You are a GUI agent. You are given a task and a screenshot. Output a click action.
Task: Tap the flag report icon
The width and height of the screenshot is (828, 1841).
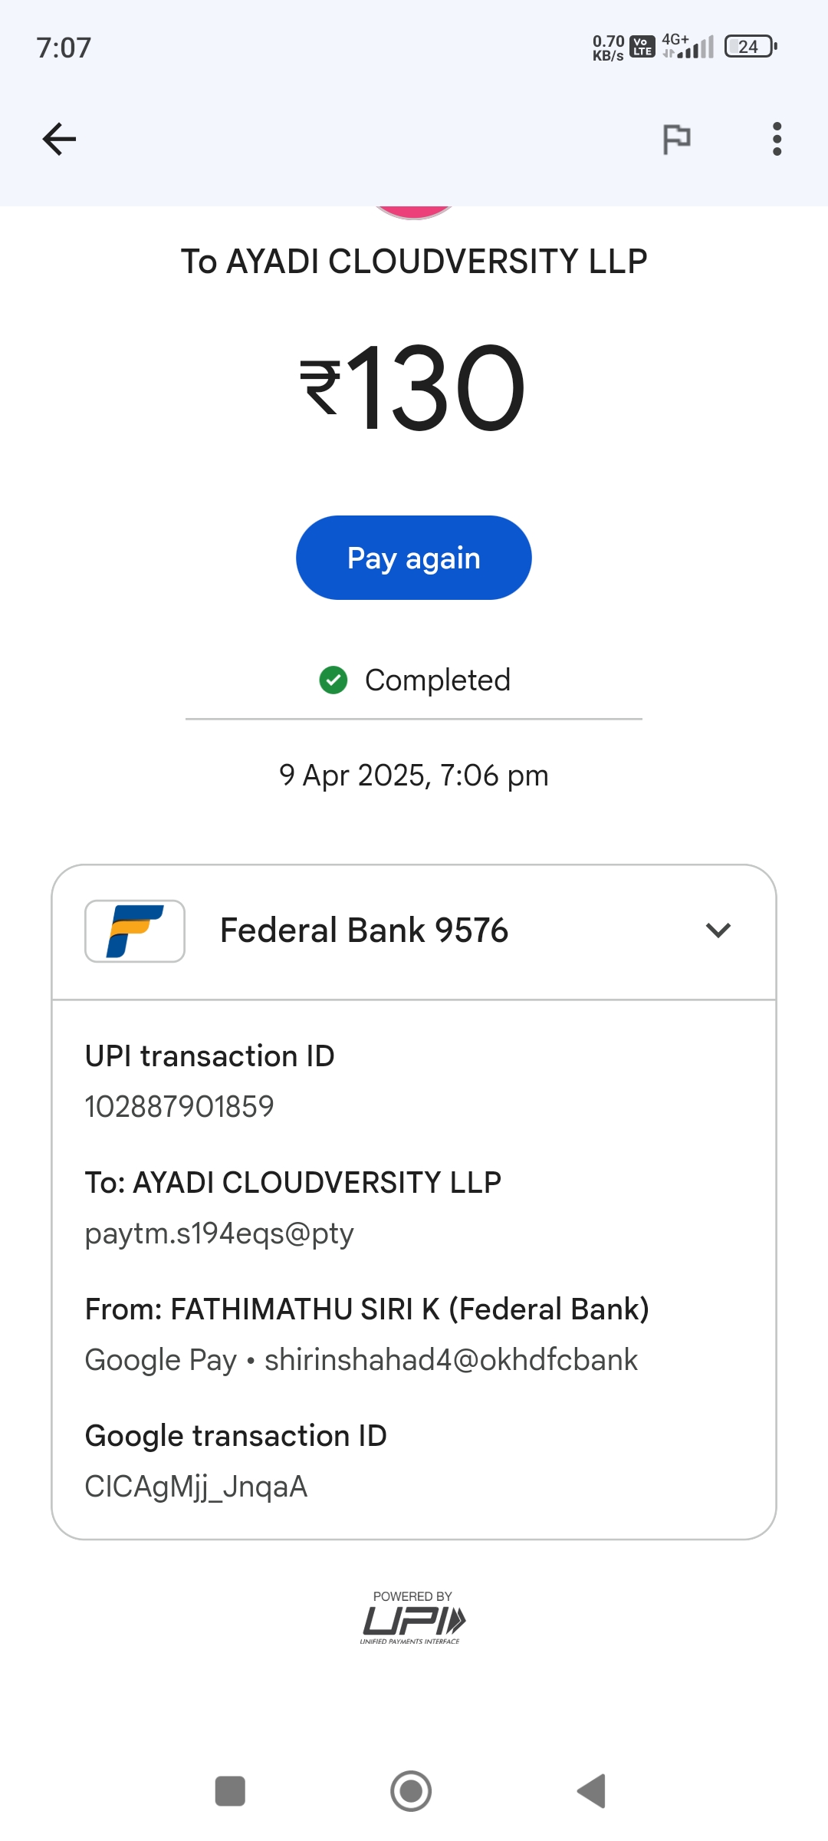click(x=676, y=139)
